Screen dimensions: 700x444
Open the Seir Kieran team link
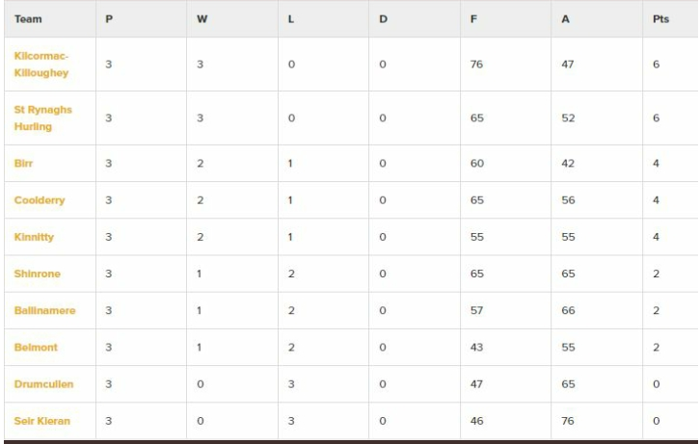[42, 421]
